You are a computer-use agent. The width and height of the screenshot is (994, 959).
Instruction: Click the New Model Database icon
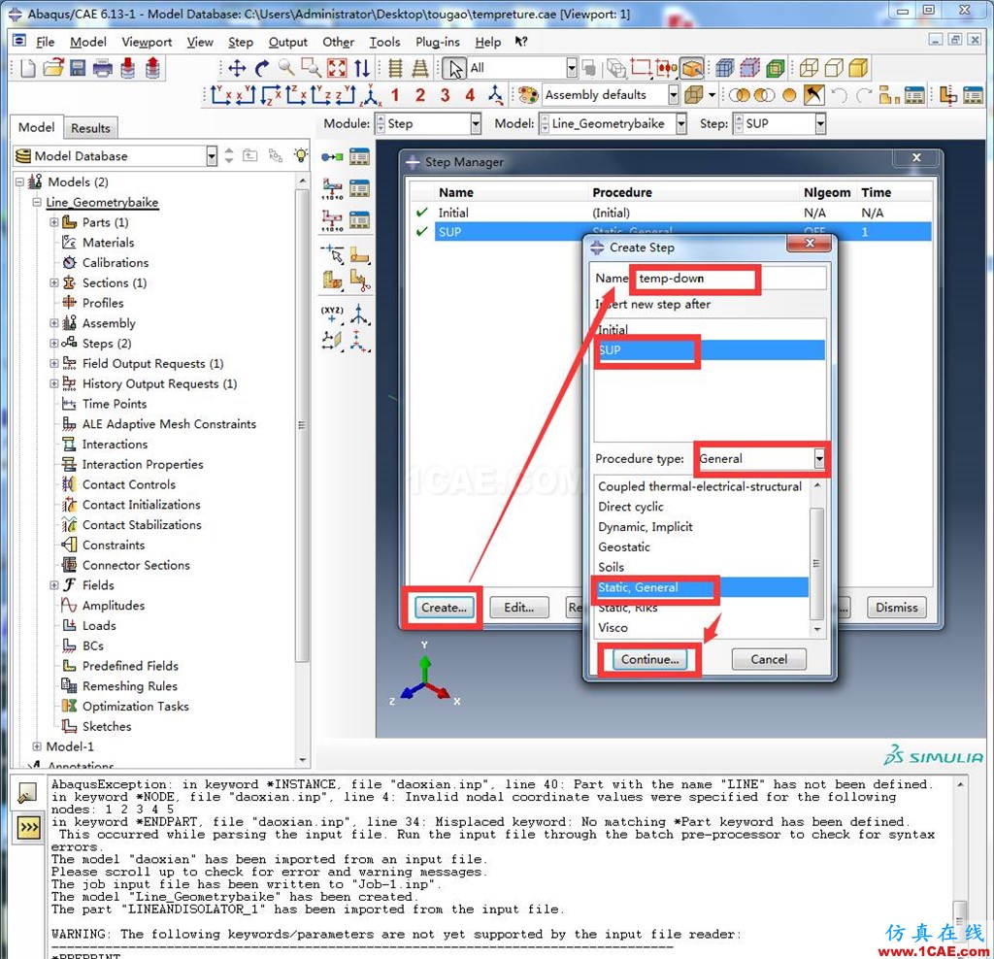[28, 68]
